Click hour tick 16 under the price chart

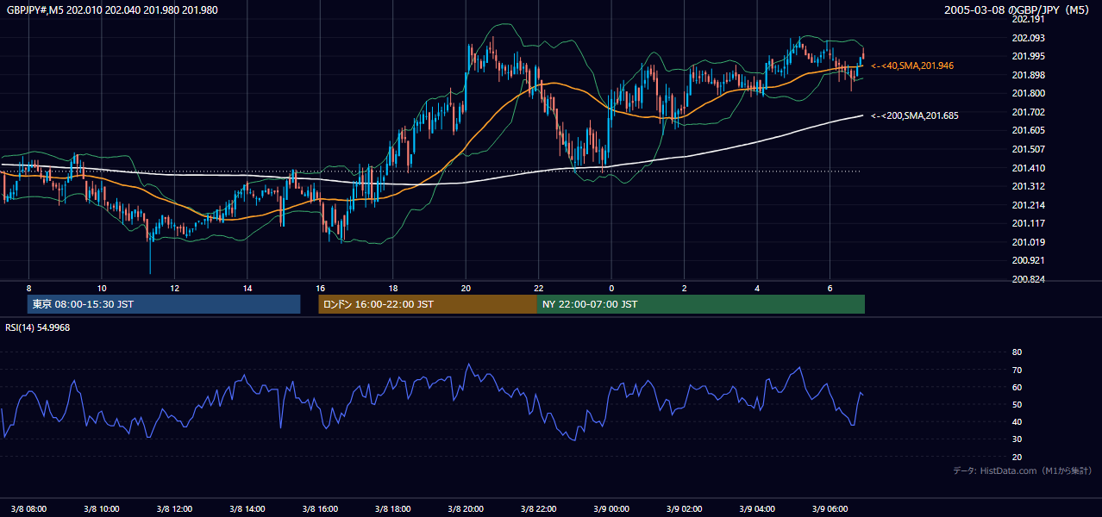point(320,288)
